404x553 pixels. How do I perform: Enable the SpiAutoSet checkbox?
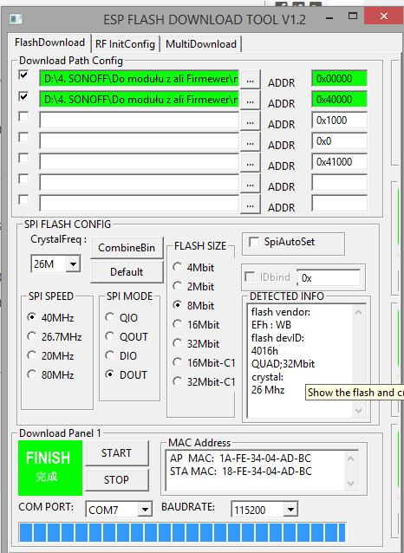pyautogui.click(x=254, y=242)
